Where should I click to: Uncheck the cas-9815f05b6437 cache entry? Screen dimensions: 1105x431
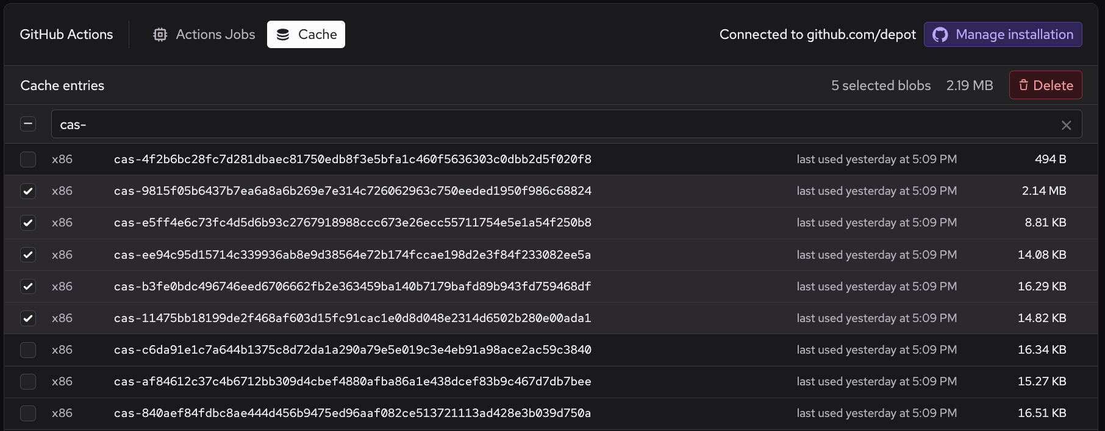28,191
